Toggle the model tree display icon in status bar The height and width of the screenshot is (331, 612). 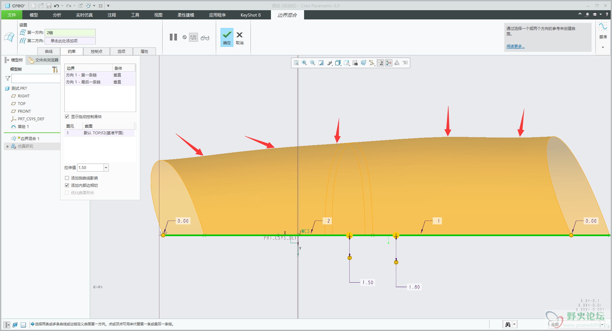[7, 325]
